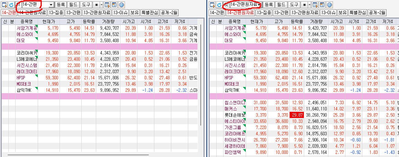Select 칩스앤미디 stock in right panel

coord(234,102)
